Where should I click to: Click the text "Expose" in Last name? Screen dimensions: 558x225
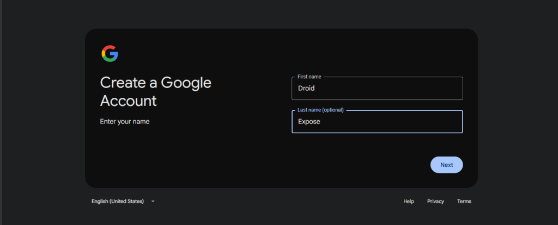coord(310,122)
